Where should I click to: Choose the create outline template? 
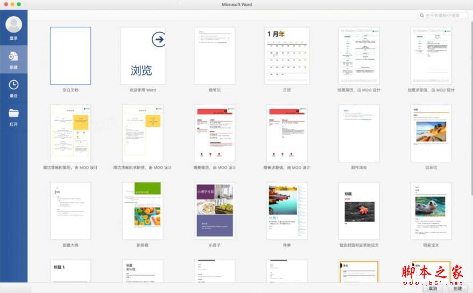(70, 211)
